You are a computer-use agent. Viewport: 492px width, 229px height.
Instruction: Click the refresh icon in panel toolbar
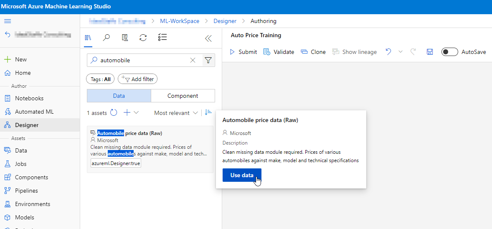143,38
